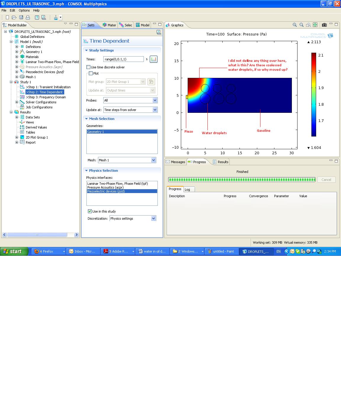Expand the Solver Configurations tree node
Viewport: 341px width, 416px height.
click(17, 102)
